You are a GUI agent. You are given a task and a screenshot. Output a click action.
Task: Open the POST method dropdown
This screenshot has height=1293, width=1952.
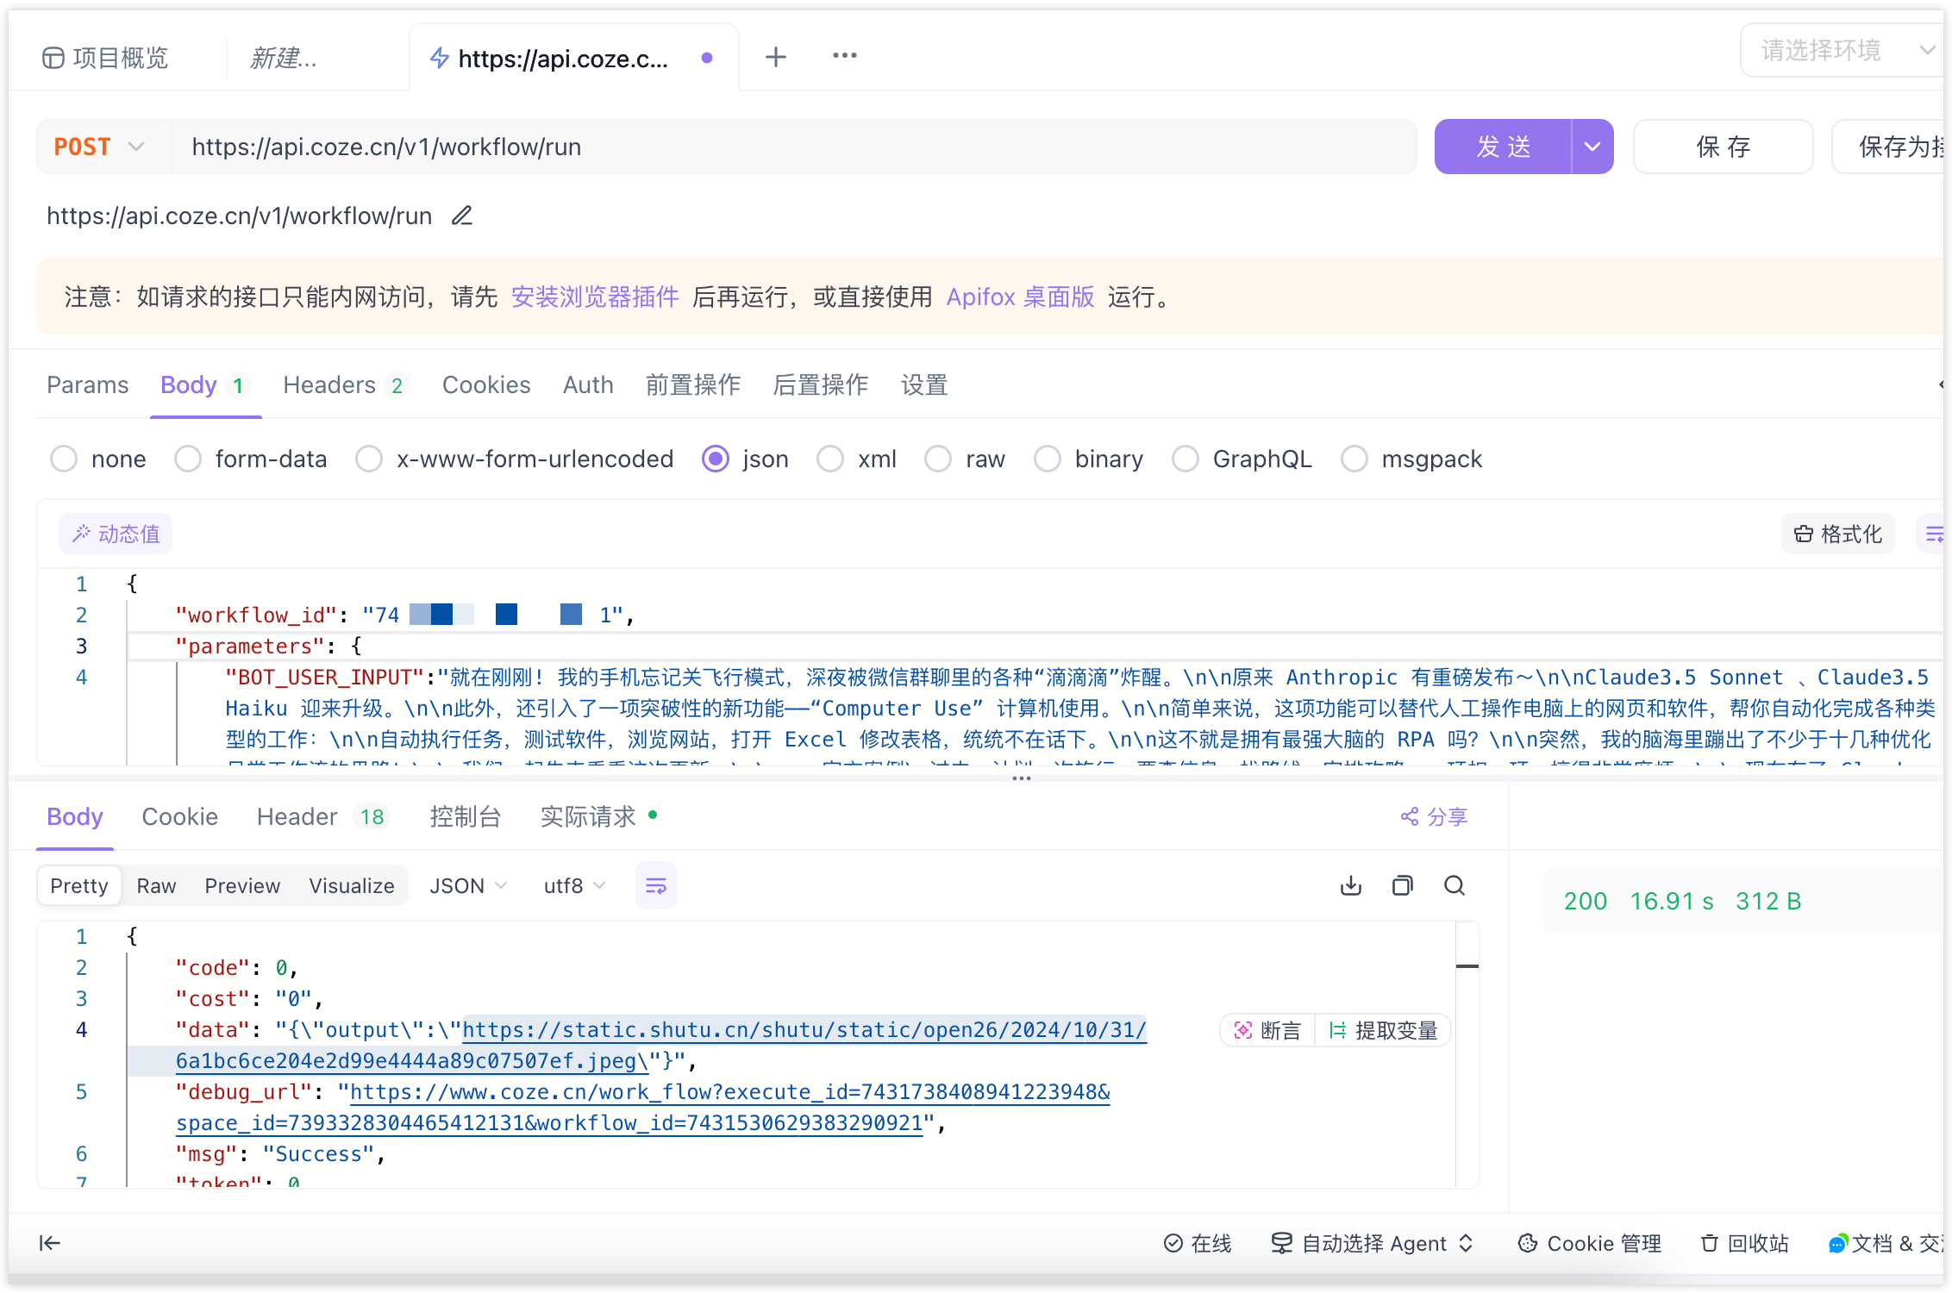[x=99, y=147]
